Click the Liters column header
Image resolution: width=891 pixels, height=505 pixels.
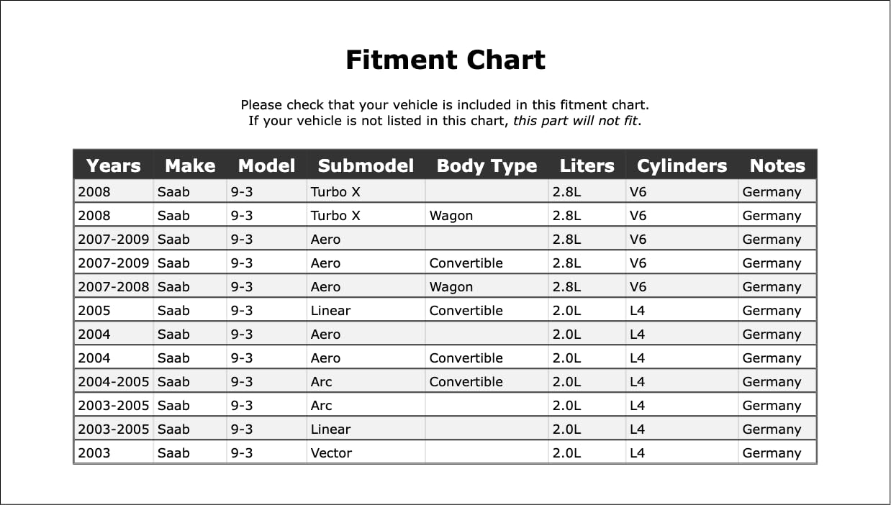587,165
